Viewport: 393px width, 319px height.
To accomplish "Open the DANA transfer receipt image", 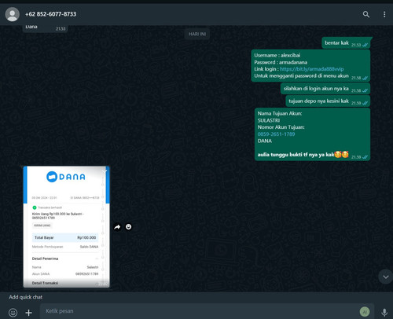I will point(67,227).
